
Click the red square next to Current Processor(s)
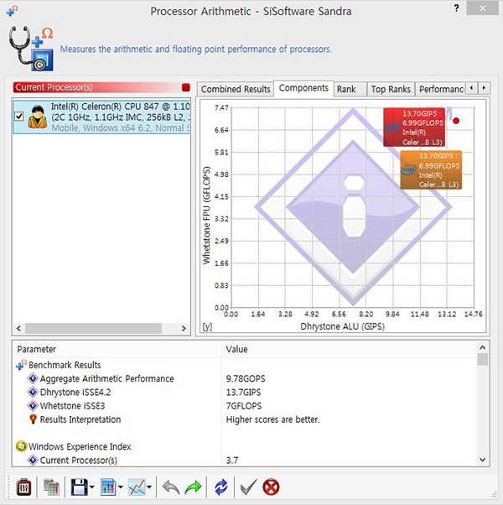tap(185, 87)
